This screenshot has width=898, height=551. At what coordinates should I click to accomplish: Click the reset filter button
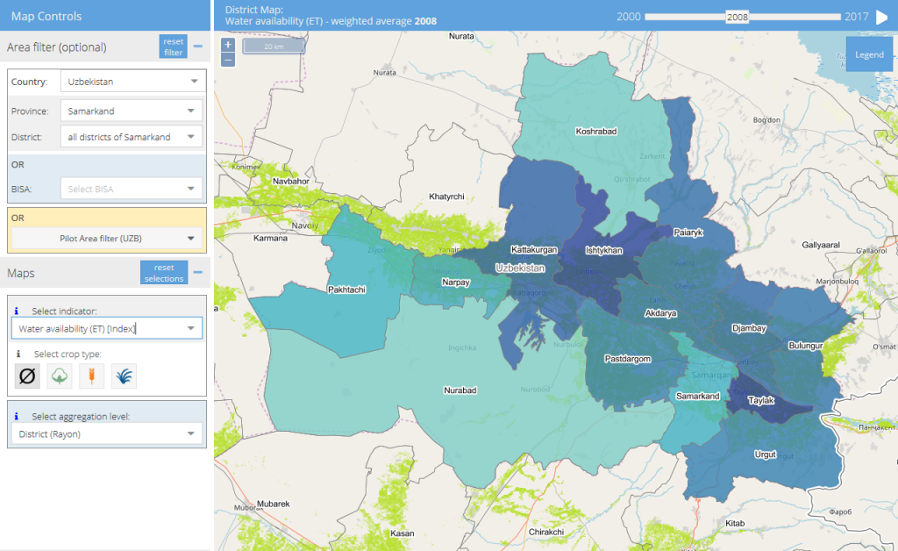coord(173,47)
